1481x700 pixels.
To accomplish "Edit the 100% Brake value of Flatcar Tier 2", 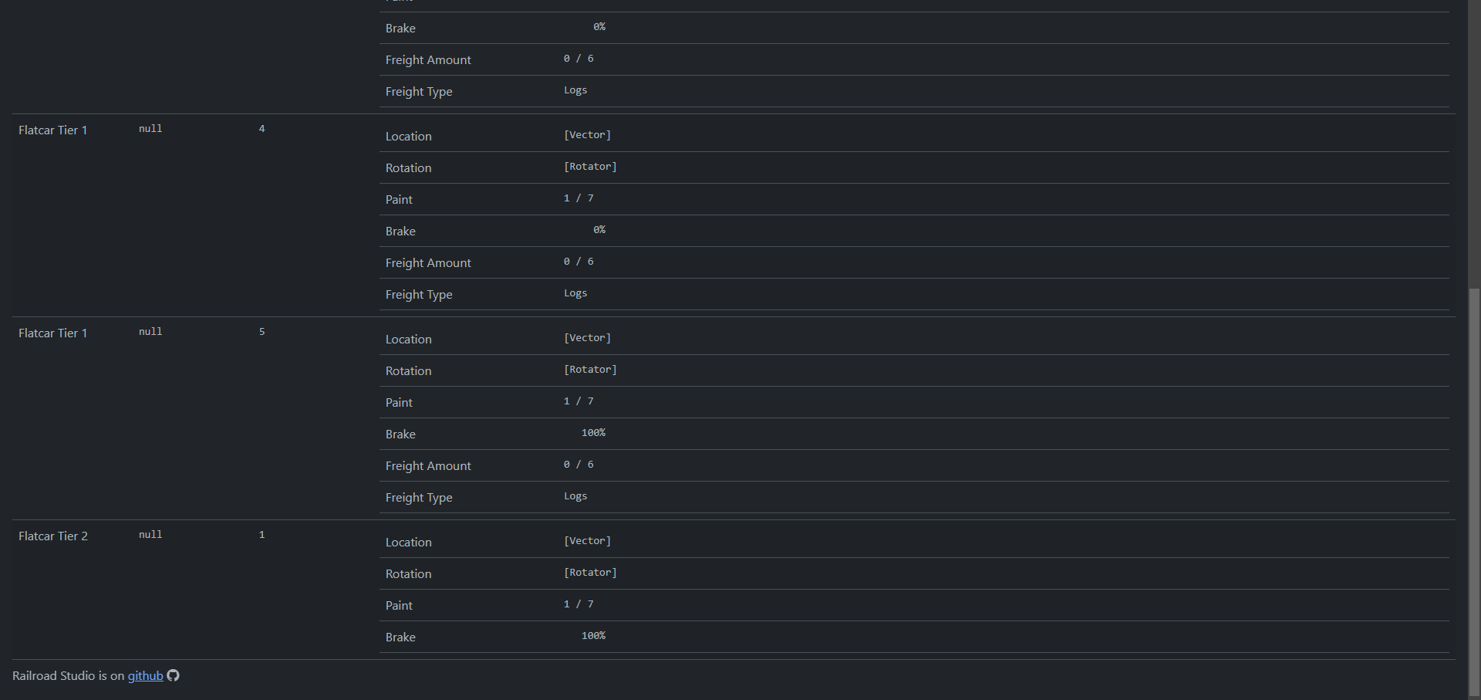I will pyautogui.click(x=593, y=635).
